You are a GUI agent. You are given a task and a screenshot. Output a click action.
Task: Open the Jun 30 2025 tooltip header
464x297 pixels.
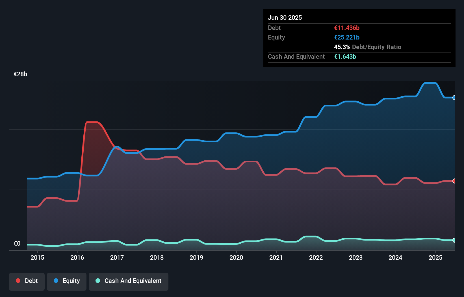pyautogui.click(x=285, y=18)
